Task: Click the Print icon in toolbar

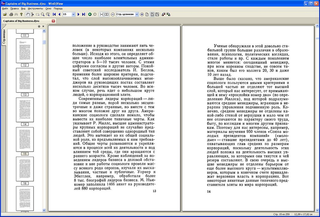Action: (x=11, y=15)
